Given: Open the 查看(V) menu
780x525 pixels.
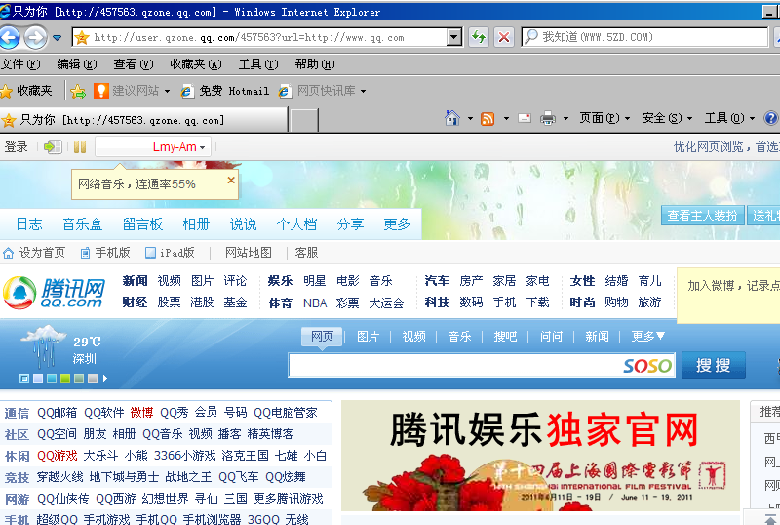Looking at the screenshot, I should click(x=134, y=64).
